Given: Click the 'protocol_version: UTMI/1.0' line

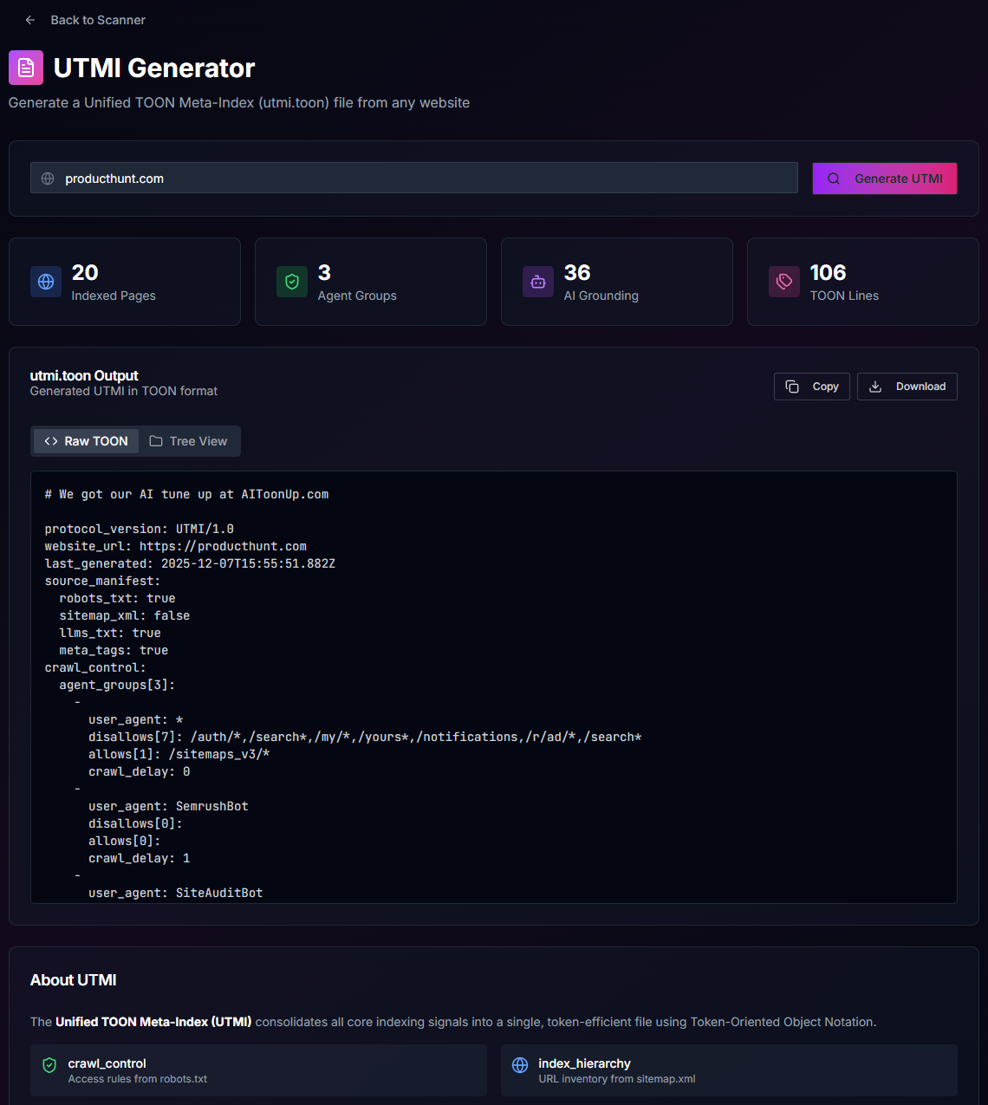Looking at the screenshot, I should click(x=140, y=529).
